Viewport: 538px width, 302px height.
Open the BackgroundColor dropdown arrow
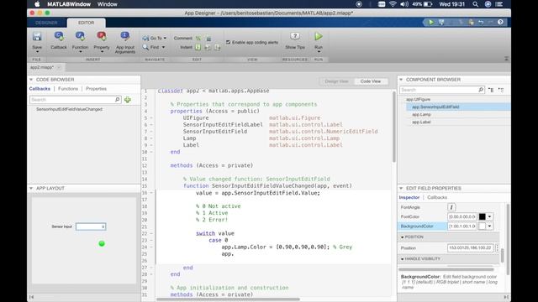[x=489, y=226]
